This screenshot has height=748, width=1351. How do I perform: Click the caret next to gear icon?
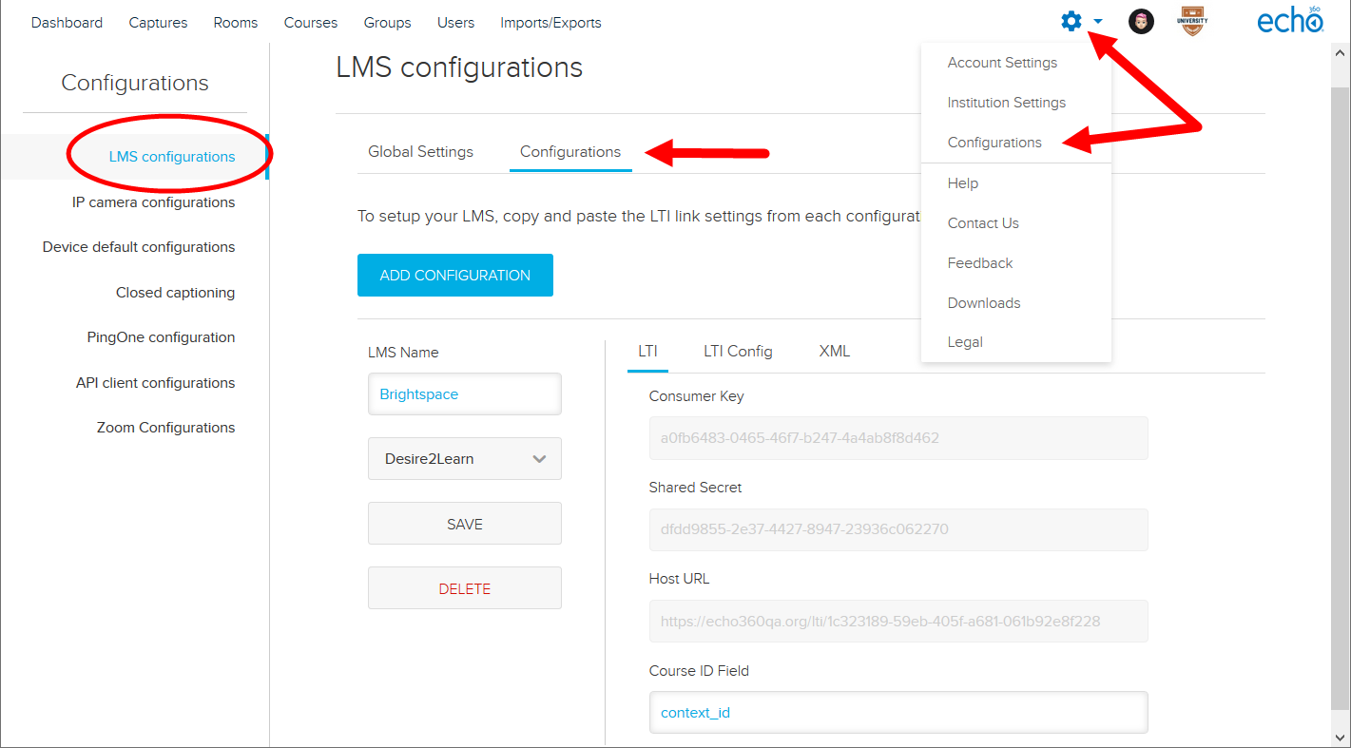(1098, 22)
